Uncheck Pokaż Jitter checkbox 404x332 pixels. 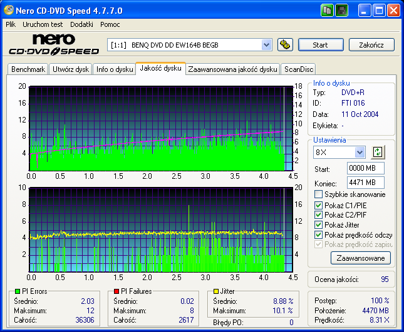pyautogui.click(x=318, y=224)
